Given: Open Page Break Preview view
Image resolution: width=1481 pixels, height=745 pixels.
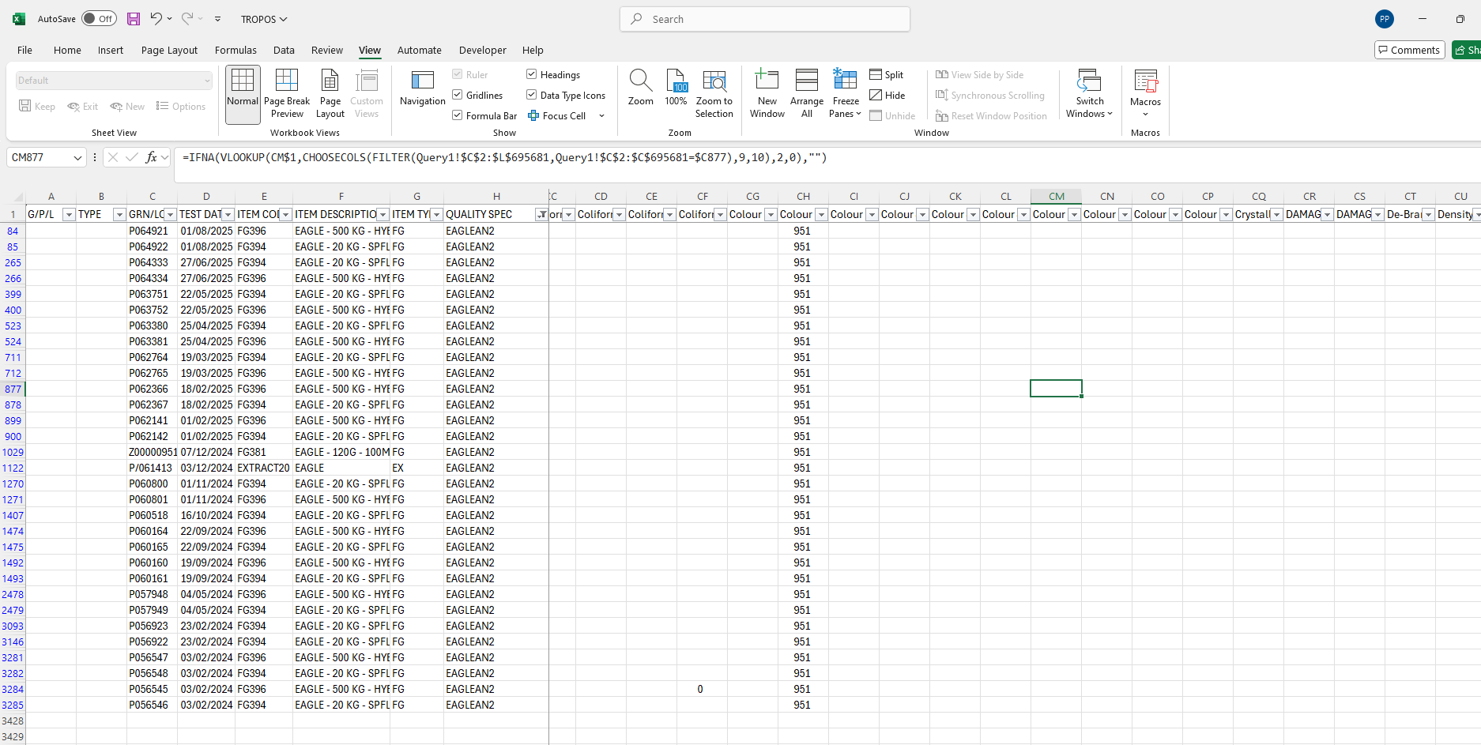Looking at the screenshot, I should pyautogui.click(x=287, y=94).
